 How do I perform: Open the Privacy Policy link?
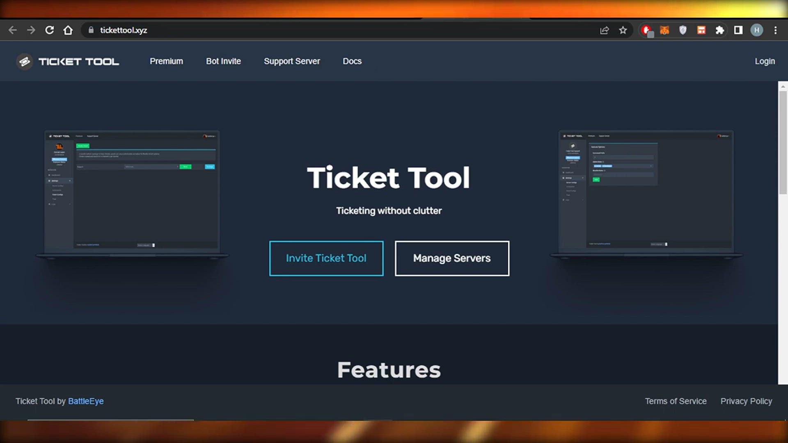pyautogui.click(x=746, y=401)
